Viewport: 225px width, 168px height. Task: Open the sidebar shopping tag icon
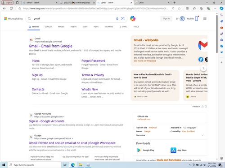pos(221,21)
